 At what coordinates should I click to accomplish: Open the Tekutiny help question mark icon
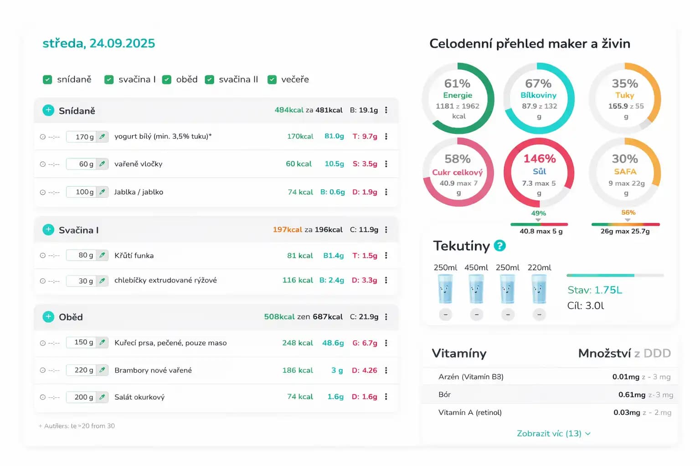point(500,246)
